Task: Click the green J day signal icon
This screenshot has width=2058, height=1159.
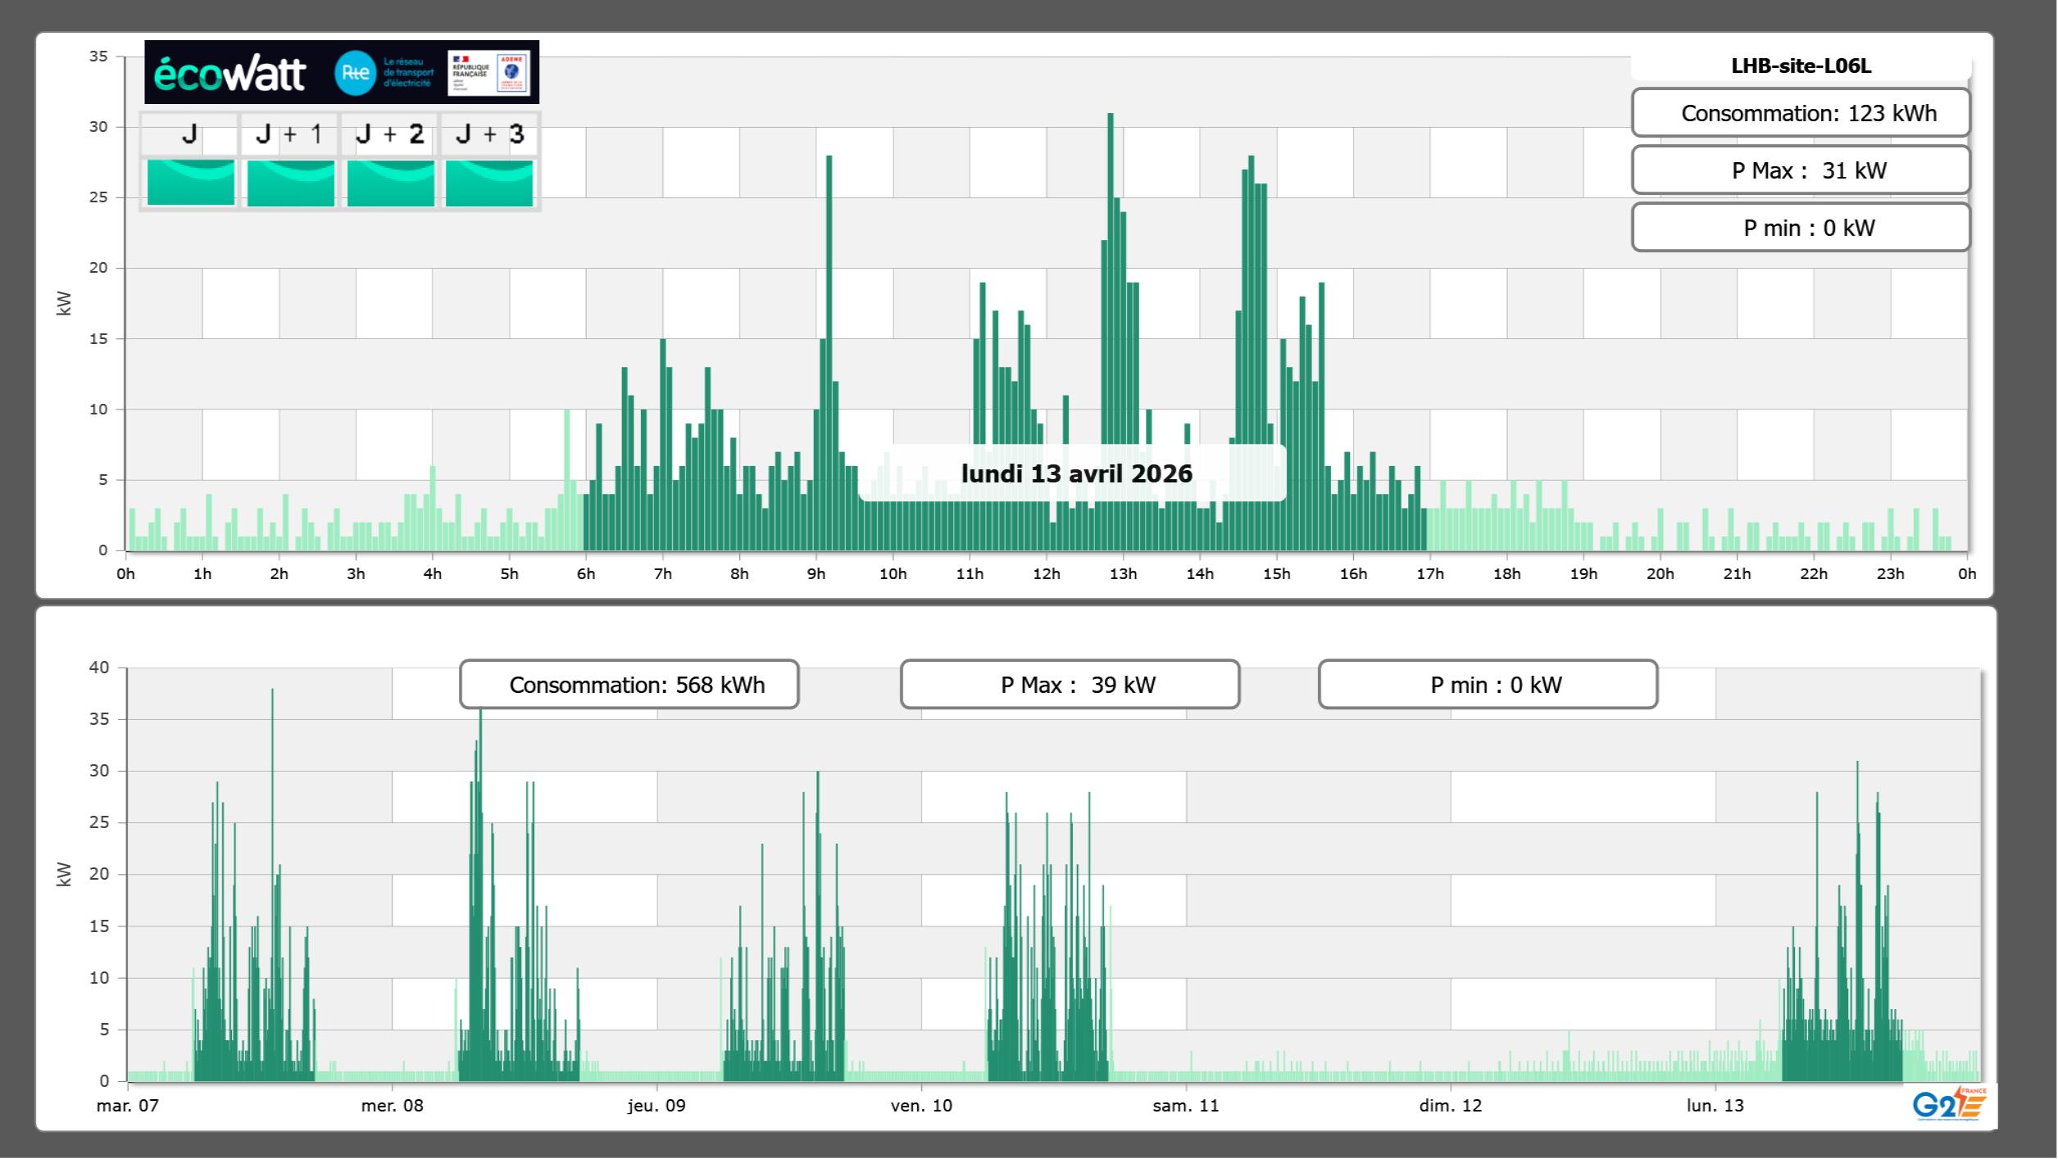Action: [x=190, y=182]
